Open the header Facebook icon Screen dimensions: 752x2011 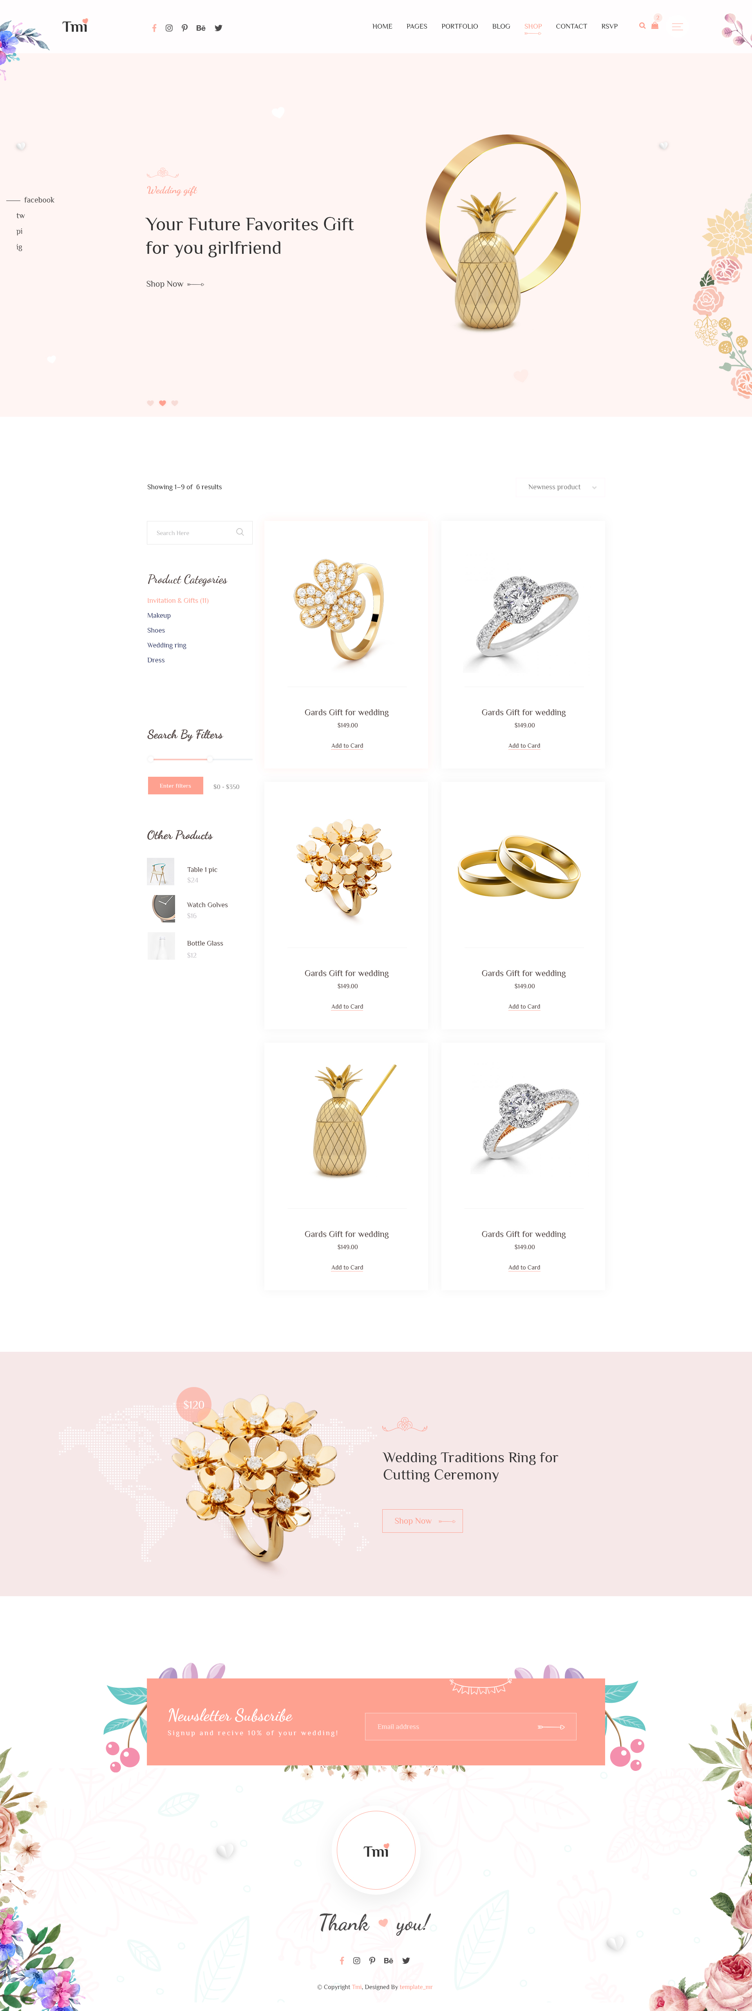coord(154,28)
